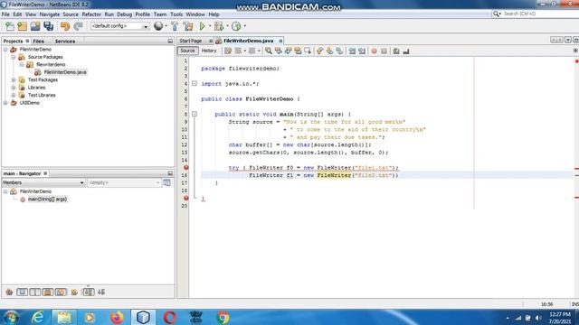The height and width of the screenshot is (325, 579).
Task: Click the Toggle Bookmark editor icon
Action: click(339, 51)
